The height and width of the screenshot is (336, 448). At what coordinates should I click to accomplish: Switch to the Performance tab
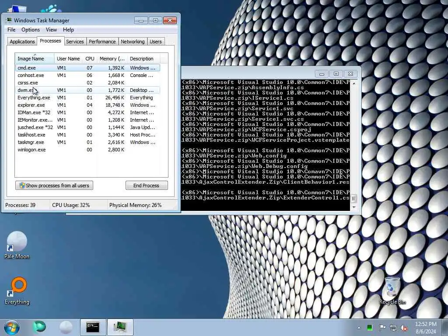102,42
